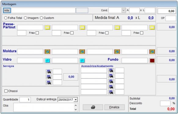The width and height of the screenshot is (178, 114).
Task: Click Obs scrollbar up arrow
Action: (x=76, y=105)
